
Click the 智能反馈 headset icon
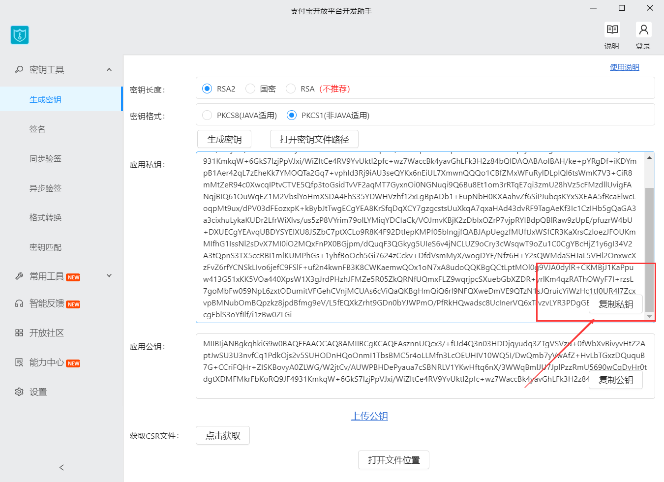pyautogui.click(x=19, y=303)
